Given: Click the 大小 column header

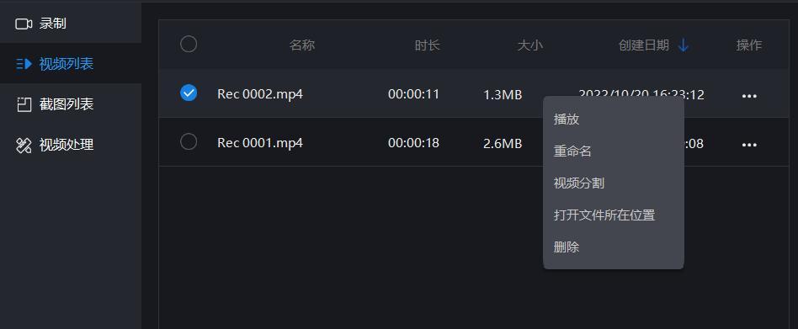Looking at the screenshot, I should click(x=530, y=45).
